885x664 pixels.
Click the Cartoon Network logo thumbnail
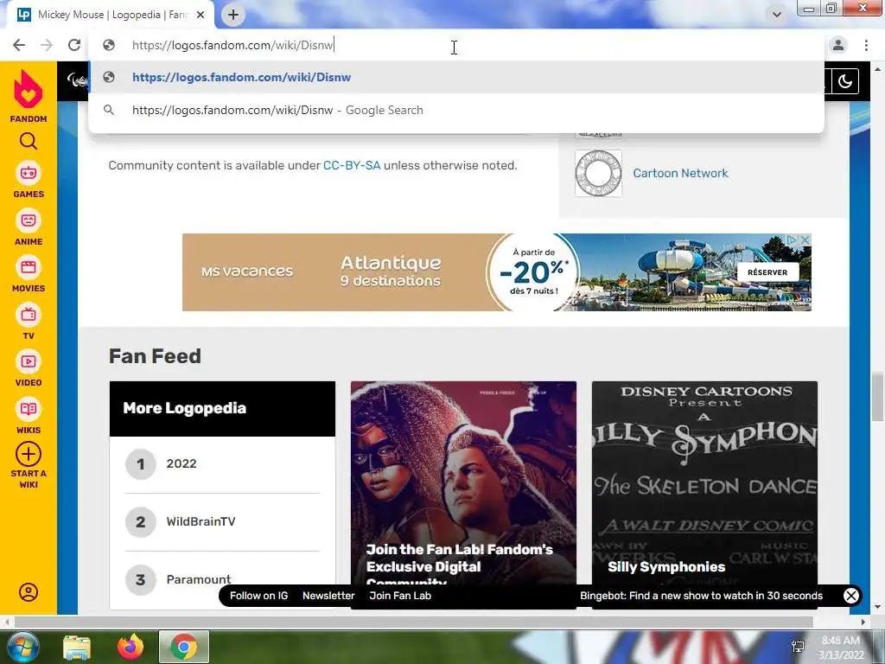[598, 173]
